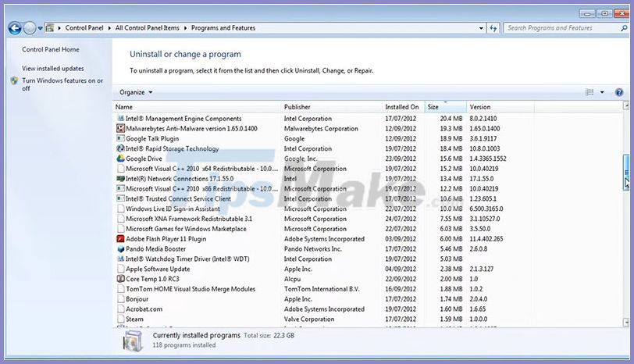The height and width of the screenshot is (364, 634).
Task: Sort by the Size column header
Action: pos(445,107)
